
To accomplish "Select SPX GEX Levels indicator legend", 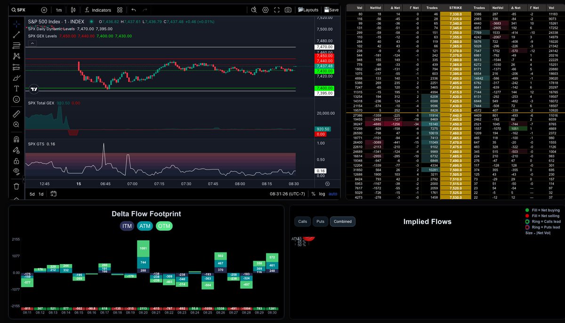I will click(43, 36).
